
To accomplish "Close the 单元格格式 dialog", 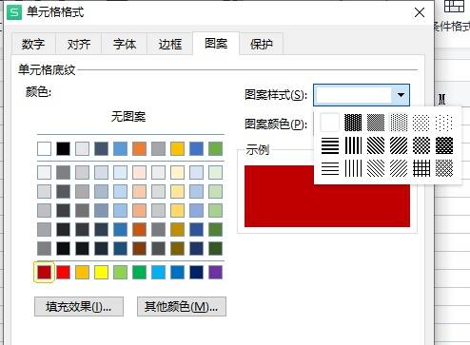I will click(x=420, y=12).
